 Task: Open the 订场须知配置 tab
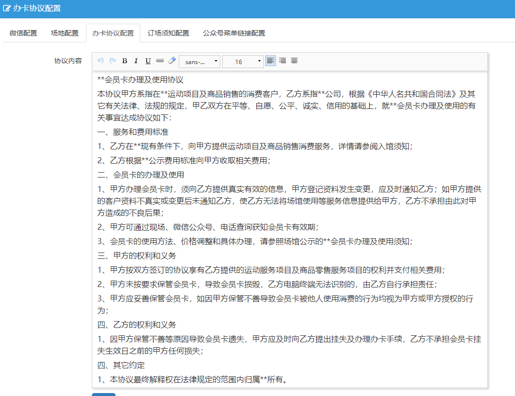(x=168, y=33)
